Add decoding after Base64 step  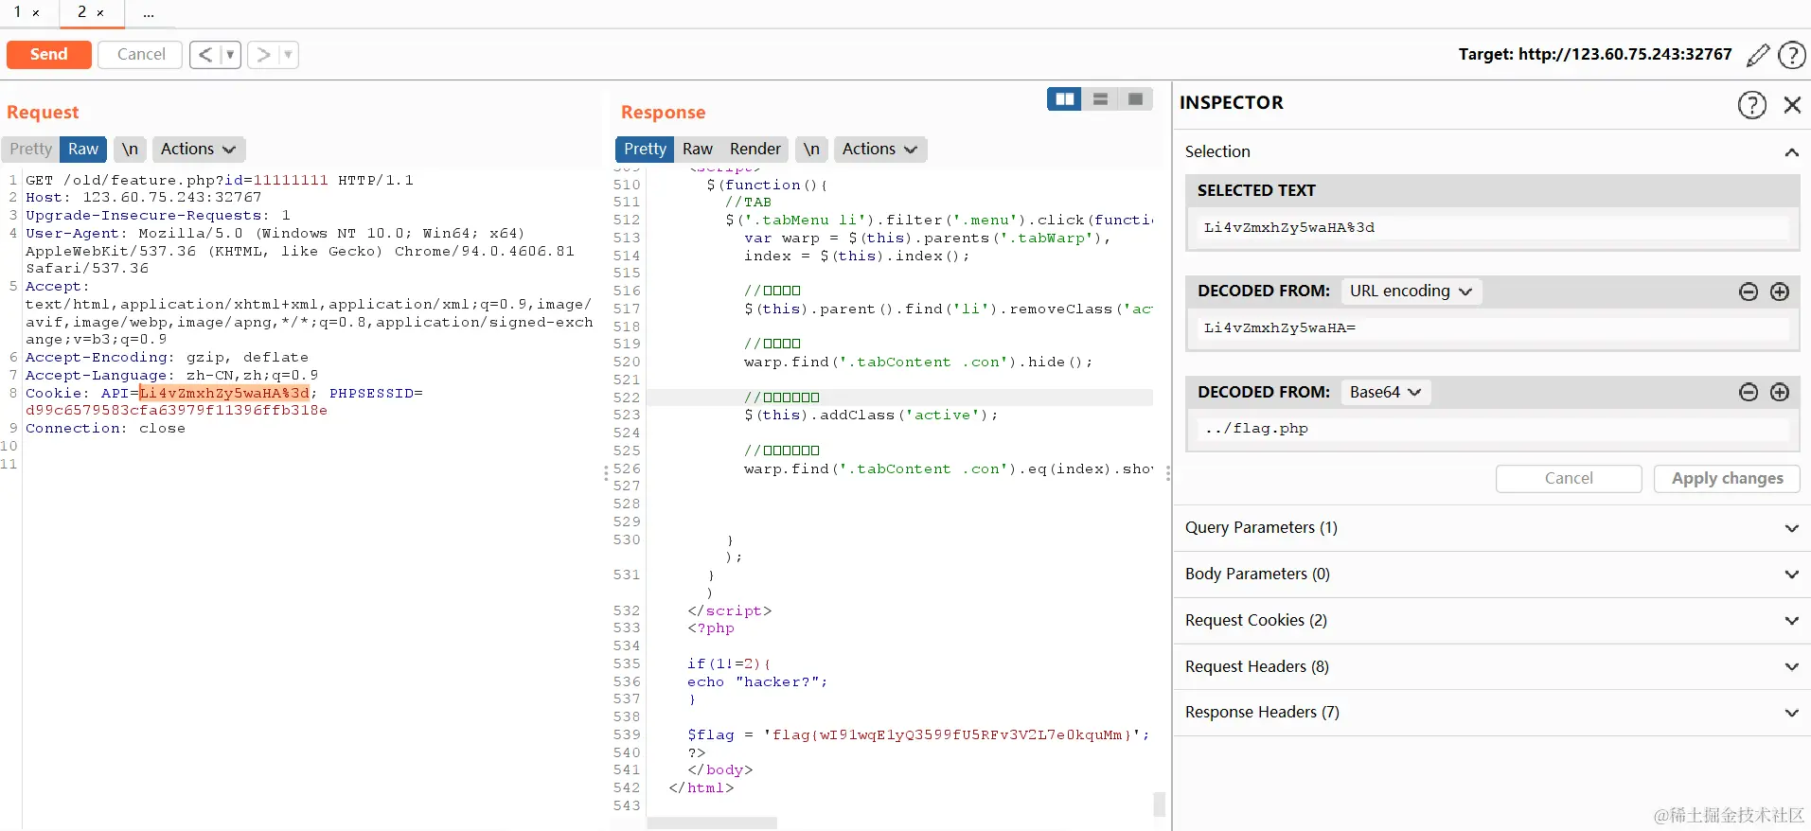(x=1780, y=392)
